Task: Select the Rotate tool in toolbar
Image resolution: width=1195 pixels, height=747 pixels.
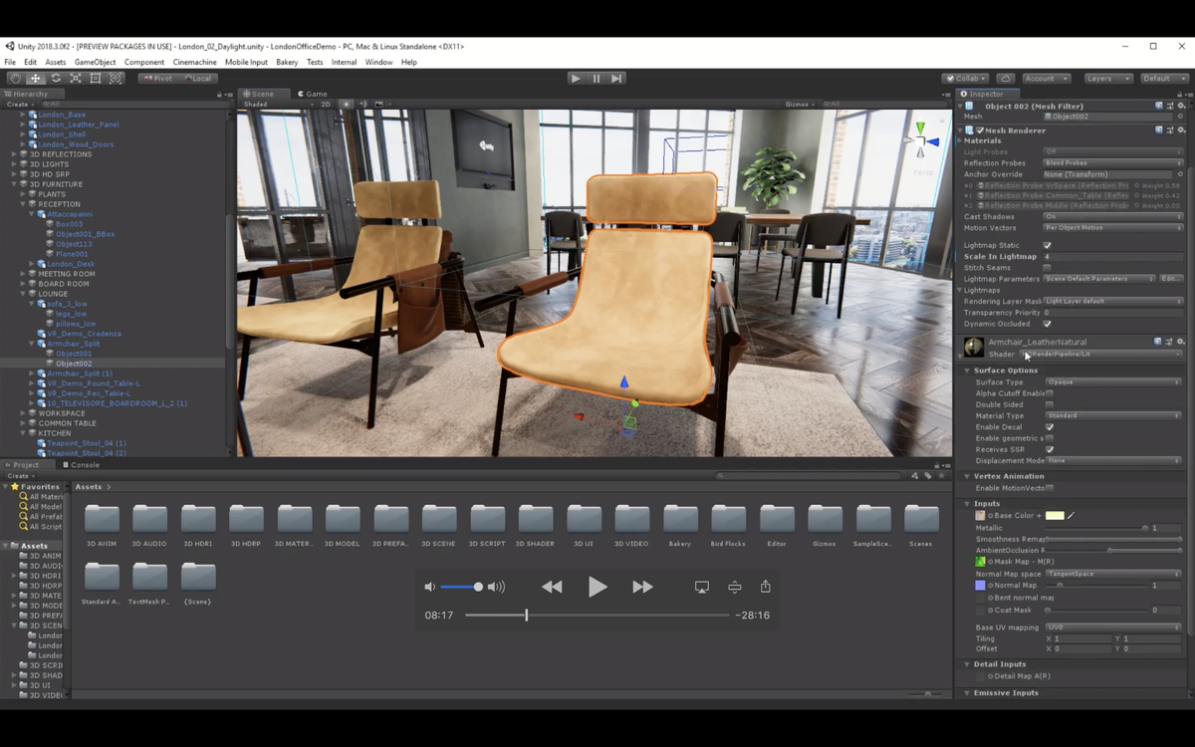Action: 55,78
